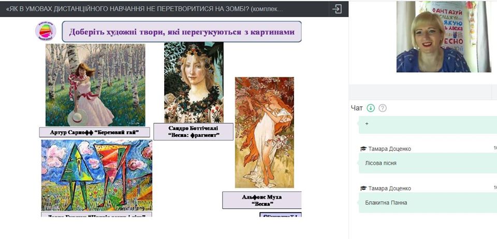The height and width of the screenshot is (239, 497).
Task: Click the exit webinar icon in header
Action: (337, 9)
